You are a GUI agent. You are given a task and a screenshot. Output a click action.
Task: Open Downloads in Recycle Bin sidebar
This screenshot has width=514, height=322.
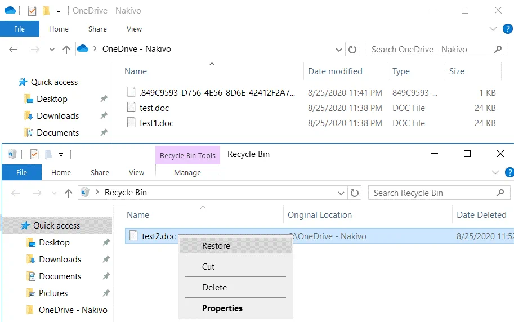(60, 260)
